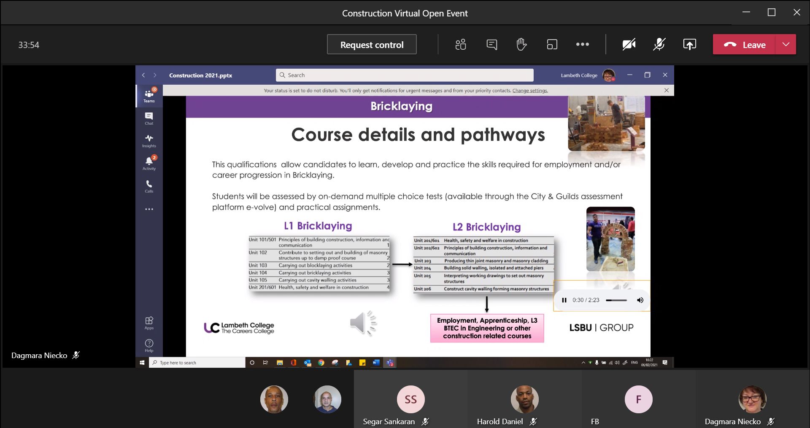Open the participants panel
The width and height of the screenshot is (810, 428).
(461, 44)
